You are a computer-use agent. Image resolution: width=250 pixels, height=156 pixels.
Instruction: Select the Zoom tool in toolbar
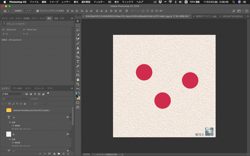[x=78, y=84]
